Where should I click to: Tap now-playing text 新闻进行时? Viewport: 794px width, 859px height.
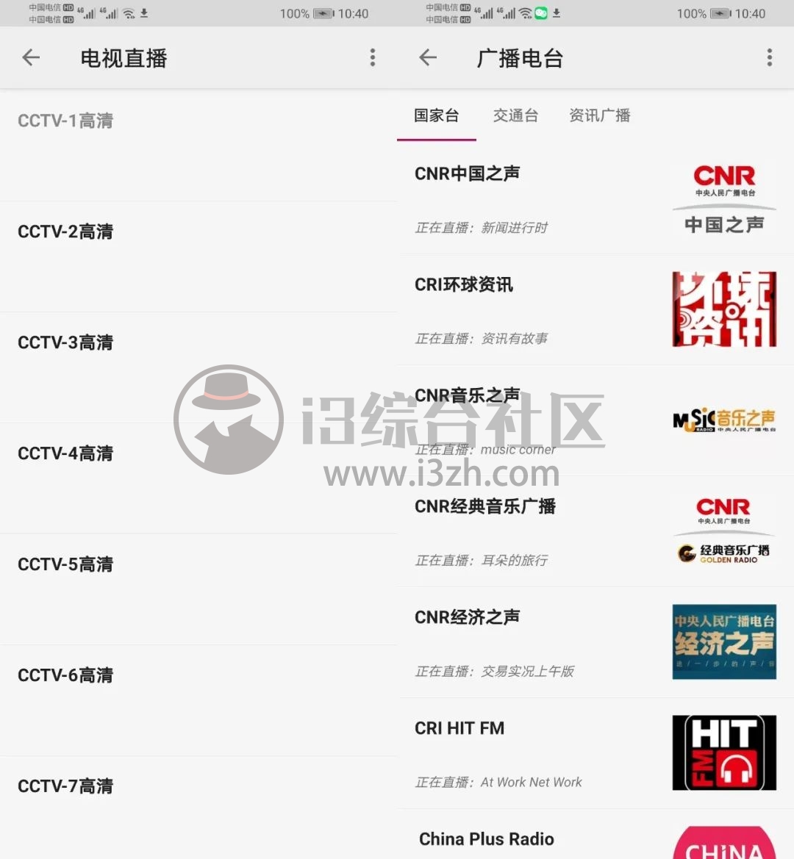pyautogui.click(x=514, y=228)
